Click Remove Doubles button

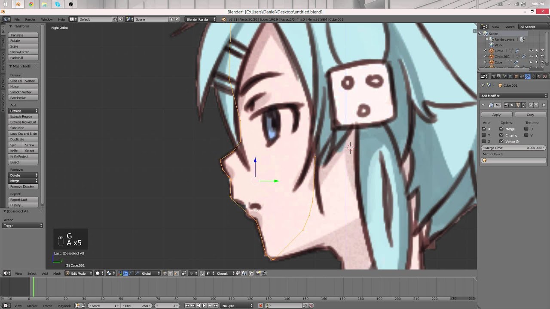[24, 187]
